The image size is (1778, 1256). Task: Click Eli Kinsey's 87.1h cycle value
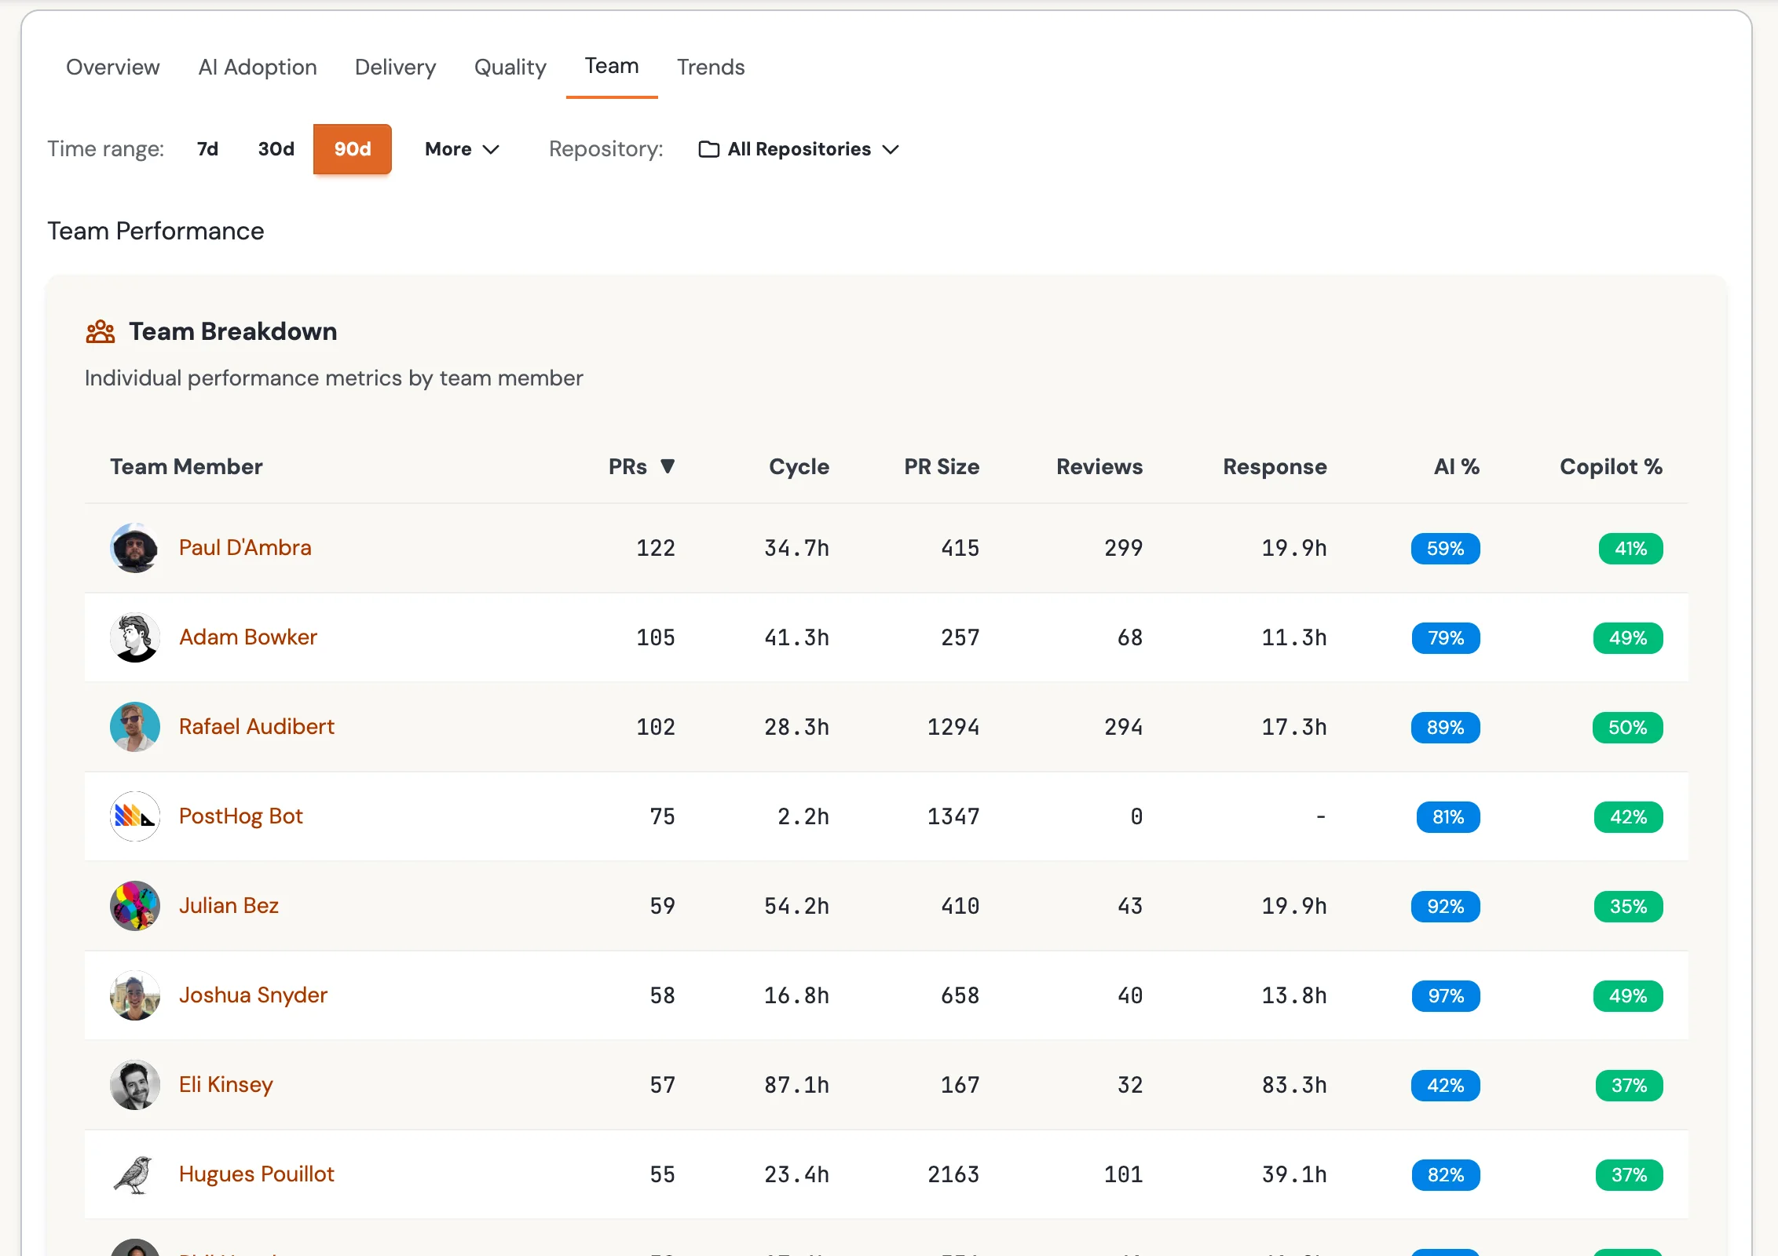(796, 1085)
